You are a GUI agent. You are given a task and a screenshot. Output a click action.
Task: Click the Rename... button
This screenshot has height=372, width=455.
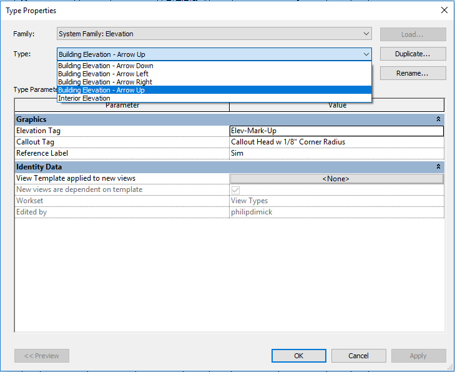pos(413,73)
